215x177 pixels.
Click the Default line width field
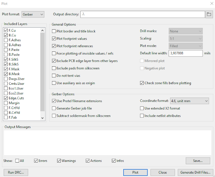186,53
